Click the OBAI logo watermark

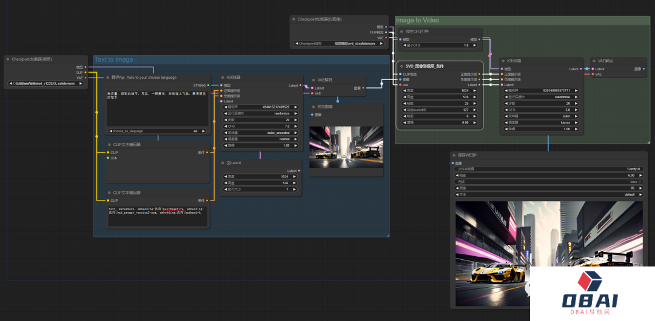click(589, 293)
